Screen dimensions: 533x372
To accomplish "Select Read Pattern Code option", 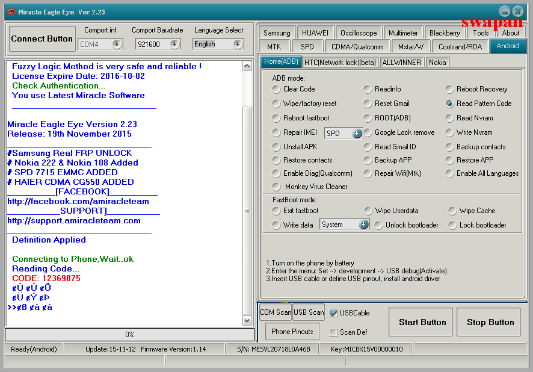I will [449, 104].
